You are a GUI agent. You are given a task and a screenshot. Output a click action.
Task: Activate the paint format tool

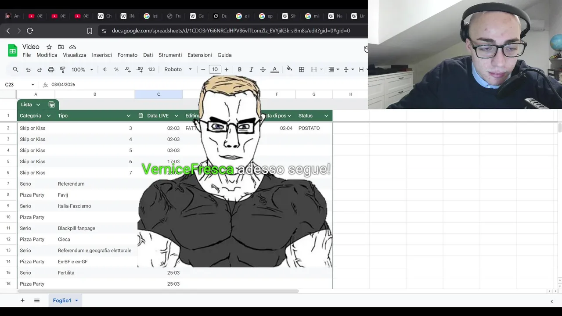[x=62, y=69]
